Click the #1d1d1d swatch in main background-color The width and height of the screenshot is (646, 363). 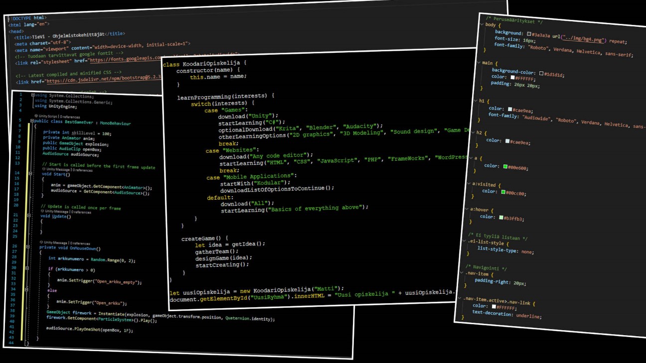[x=541, y=74]
